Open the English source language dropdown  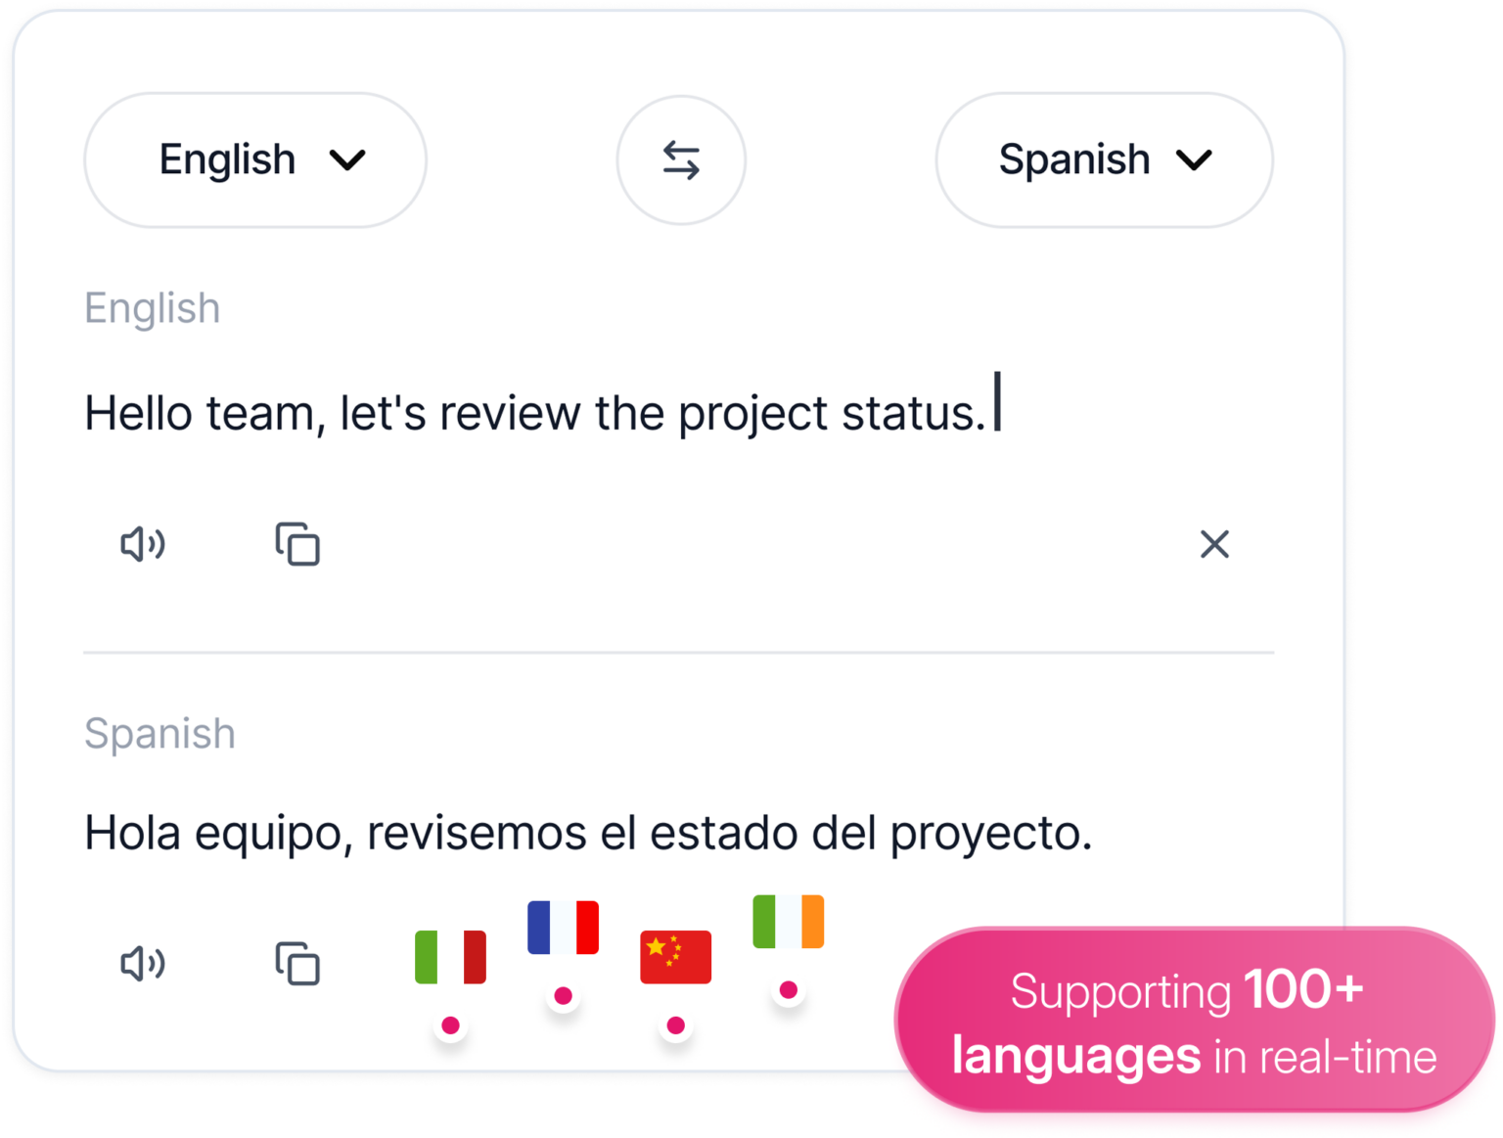point(254,159)
